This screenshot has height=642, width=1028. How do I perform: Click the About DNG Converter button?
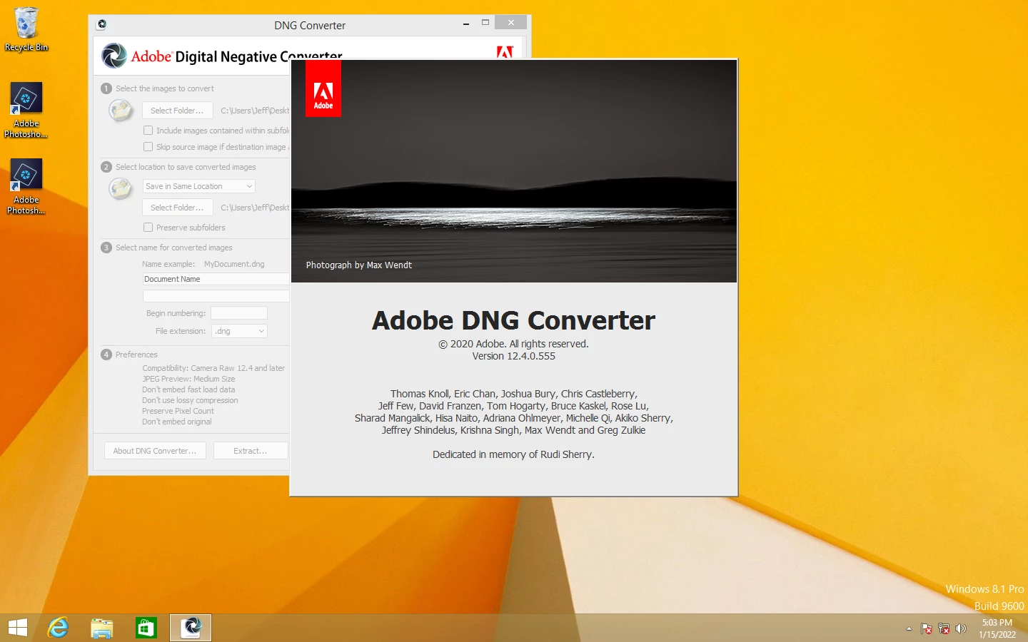155,451
